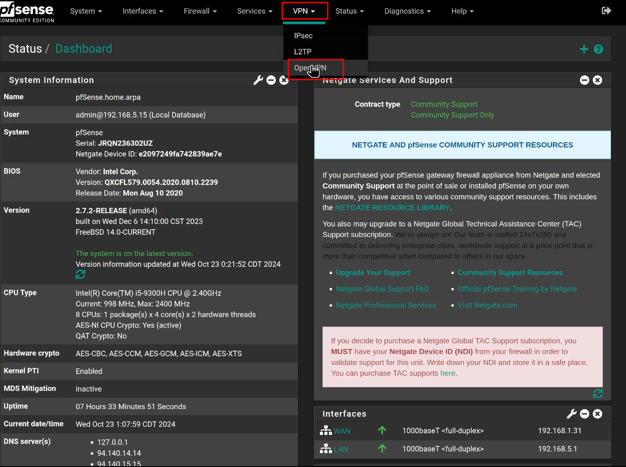Image resolution: width=626 pixels, height=467 pixels.
Task: Open Community Support contract link
Action: tap(444, 104)
